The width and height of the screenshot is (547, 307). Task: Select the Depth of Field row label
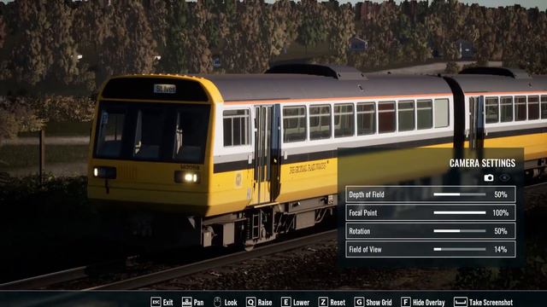(367, 194)
